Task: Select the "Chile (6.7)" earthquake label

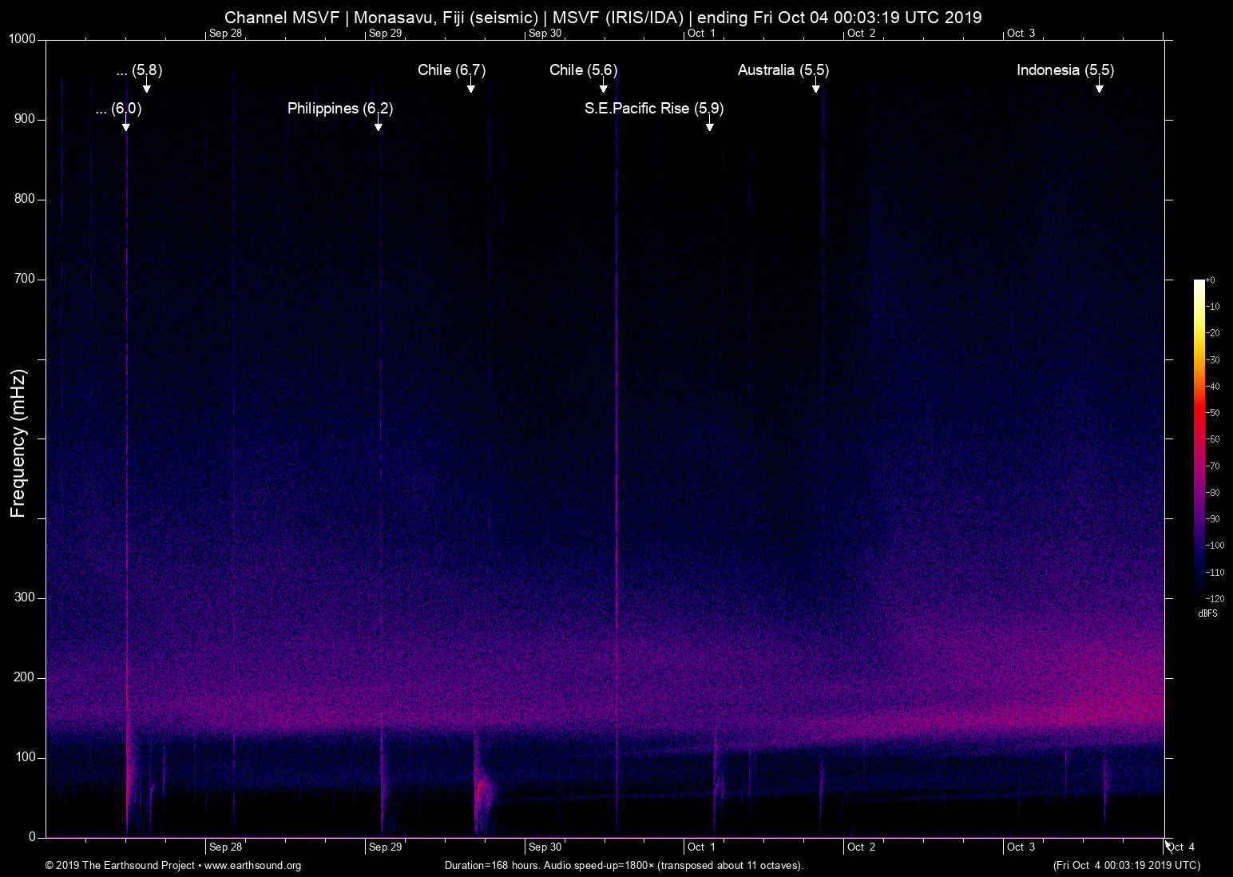Action: point(452,70)
